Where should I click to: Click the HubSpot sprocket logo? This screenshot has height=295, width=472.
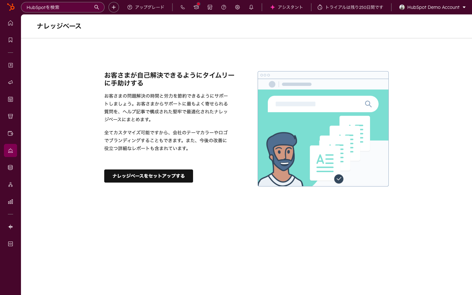pyautogui.click(x=11, y=7)
